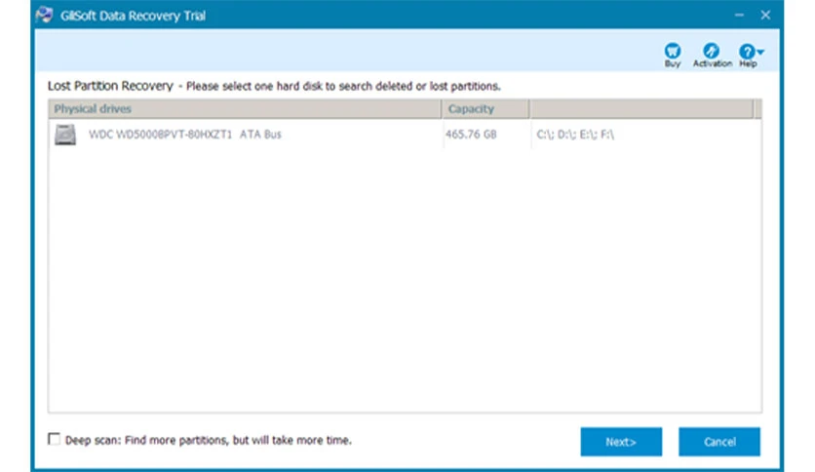The height and width of the screenshot is (472, 815).
Task: Click the Buy shopping cart icon
Action: click(672, 51)
